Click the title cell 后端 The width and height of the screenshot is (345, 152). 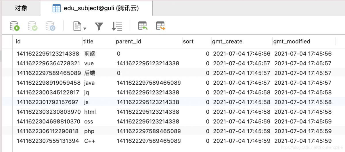pyautogui.click(x=90, y=73)
